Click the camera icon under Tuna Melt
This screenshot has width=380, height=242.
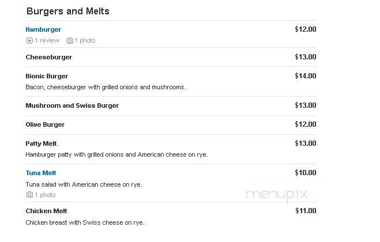[29, 195]
